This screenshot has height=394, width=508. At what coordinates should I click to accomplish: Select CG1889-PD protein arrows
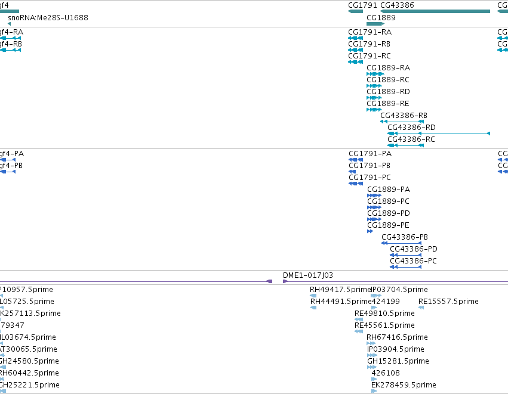(x=374, y=219)
